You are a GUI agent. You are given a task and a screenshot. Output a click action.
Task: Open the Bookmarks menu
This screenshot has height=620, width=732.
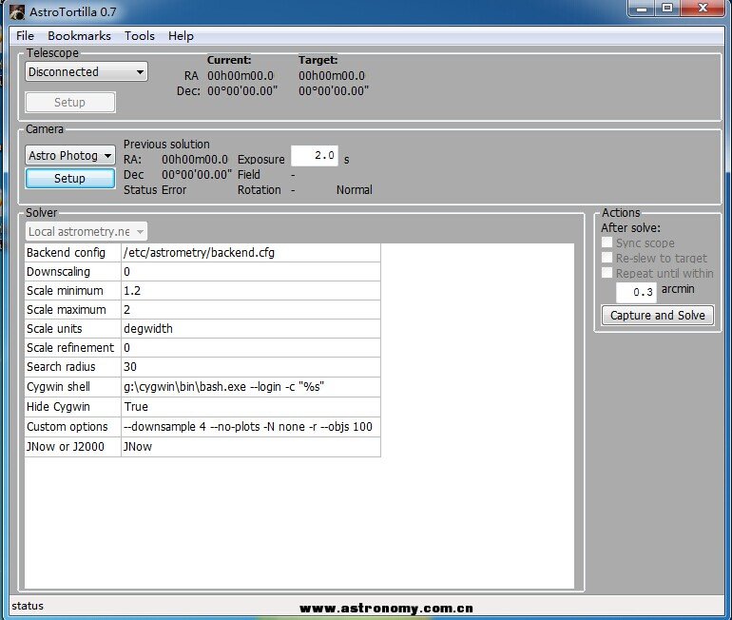click(79, 36)
